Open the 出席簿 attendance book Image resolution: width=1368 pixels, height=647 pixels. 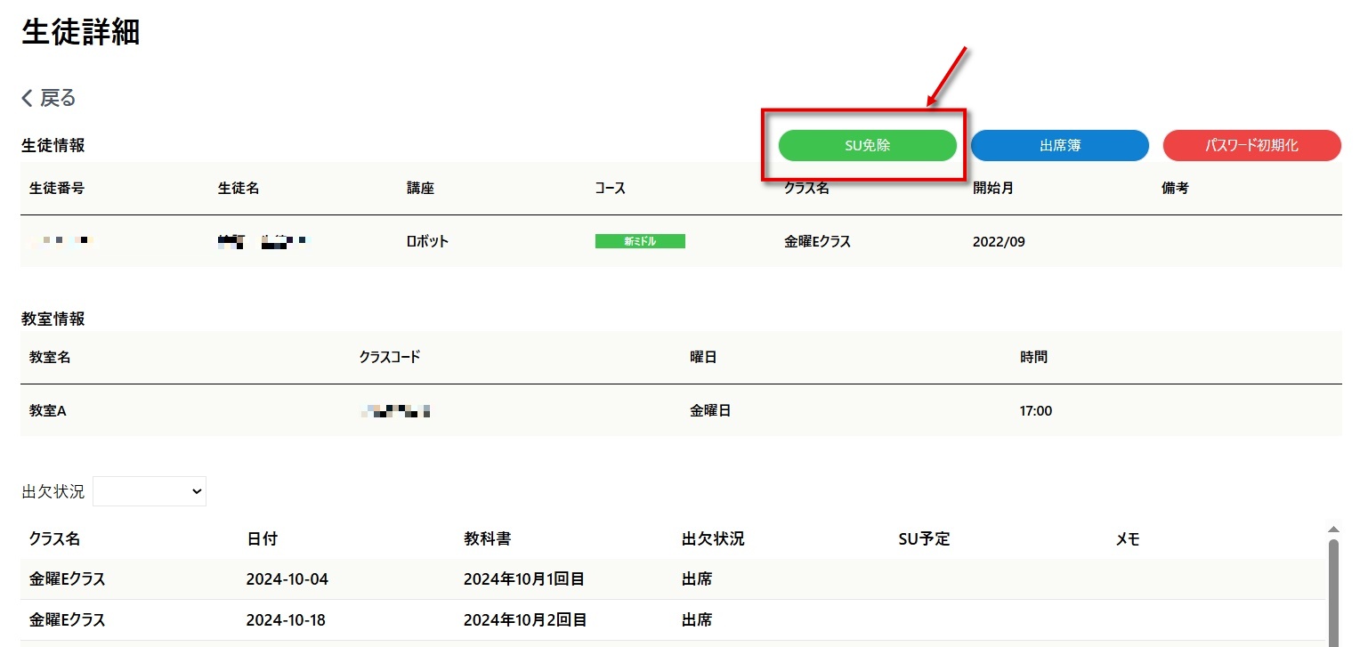pyautogui.click(x=1059, y=146)
